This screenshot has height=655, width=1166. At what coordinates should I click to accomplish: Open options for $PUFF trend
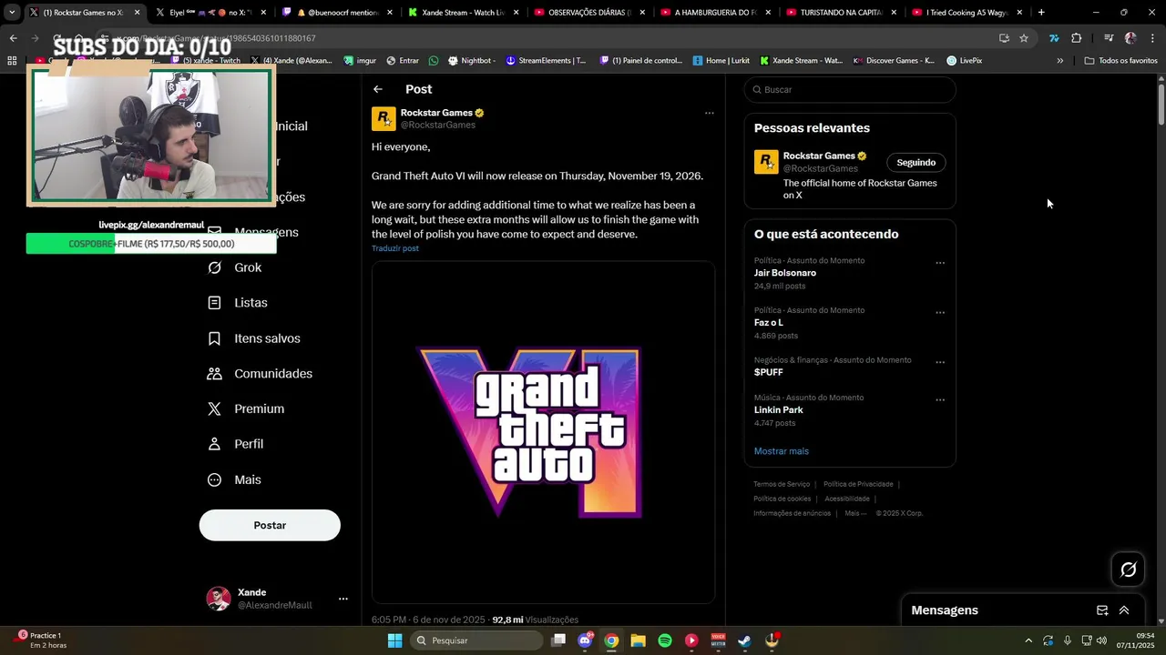[x=940, y=362]
